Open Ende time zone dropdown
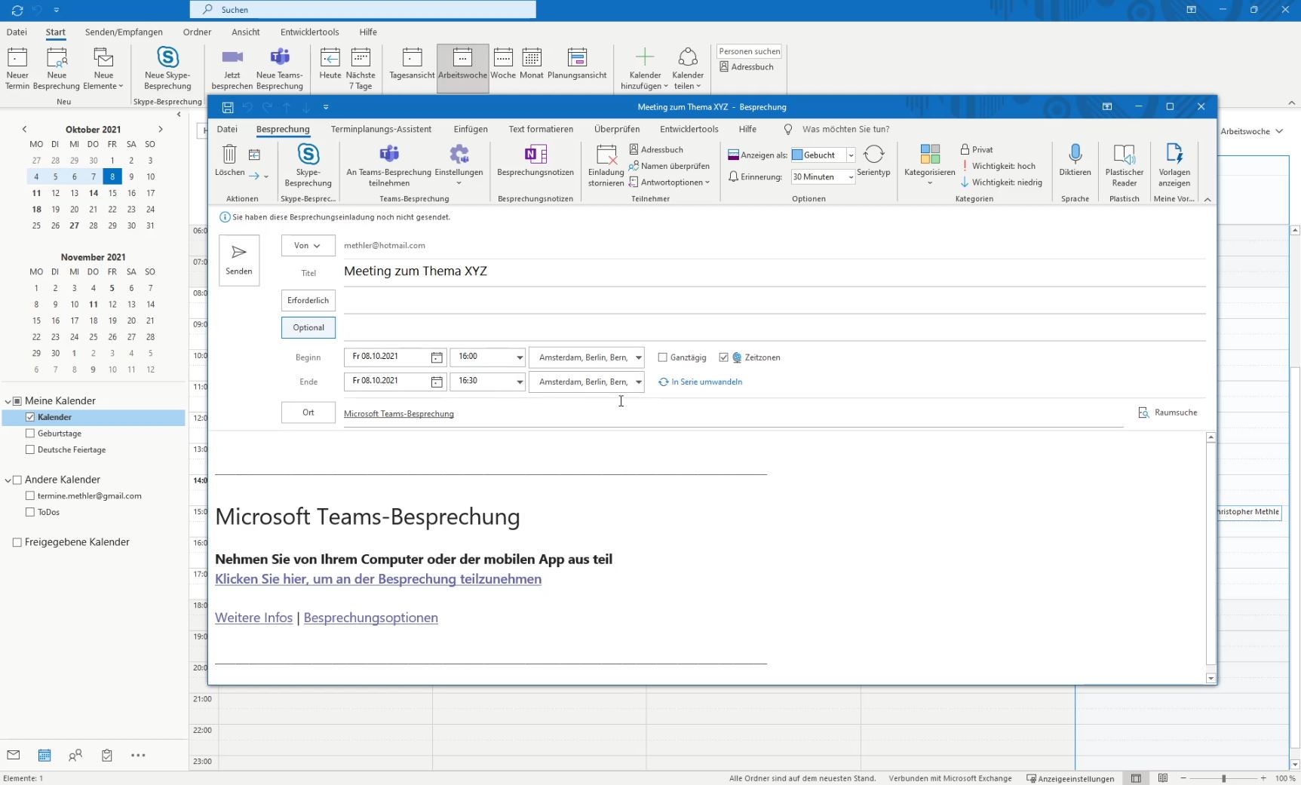Viewport: 1301px width, 785px height. tap(639, 382)
